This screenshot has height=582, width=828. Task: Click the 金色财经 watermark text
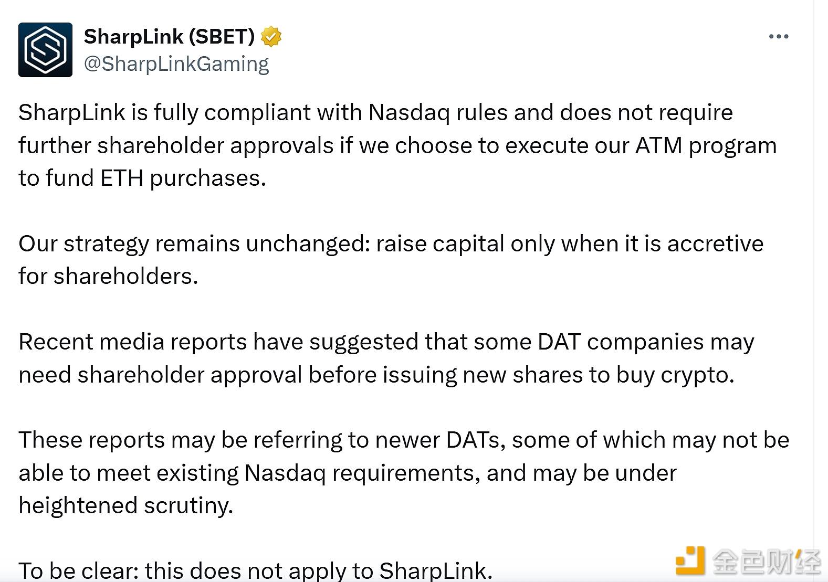[766, 562]
